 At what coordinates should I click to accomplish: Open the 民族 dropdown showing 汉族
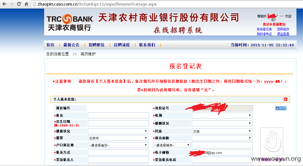click(222, 131)
